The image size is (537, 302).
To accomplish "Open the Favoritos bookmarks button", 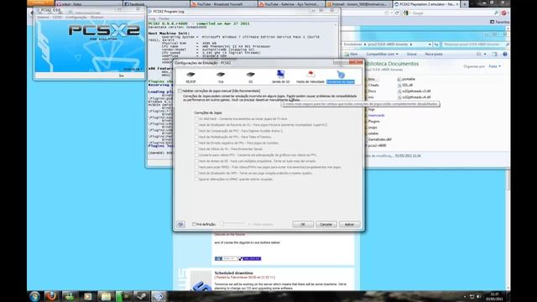I will click(499, 22).
